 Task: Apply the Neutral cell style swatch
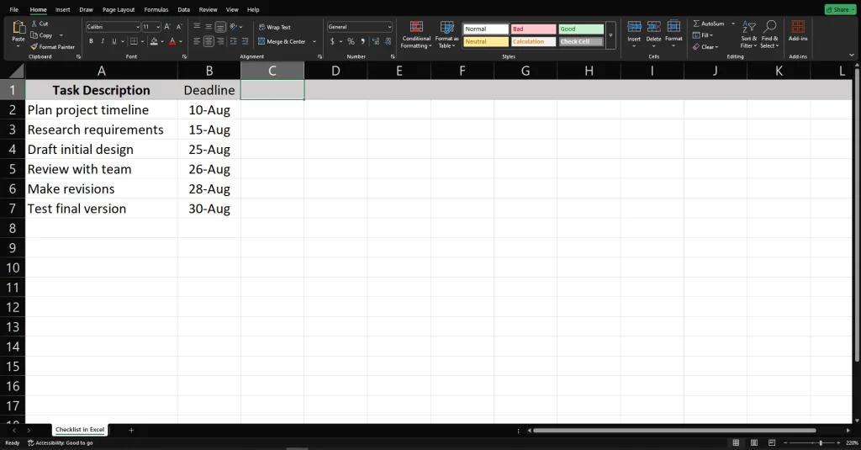pos(485,42)
